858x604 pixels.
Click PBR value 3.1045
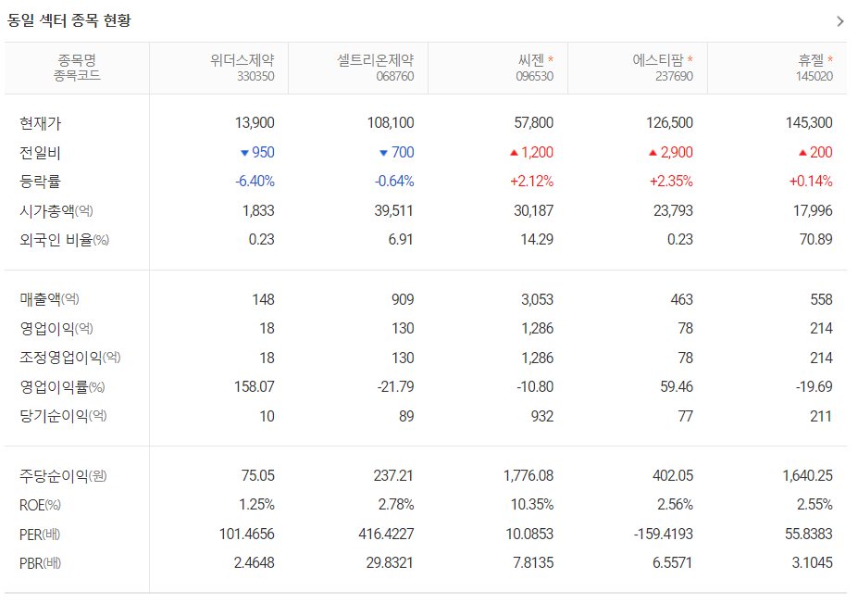pos(812,563)
